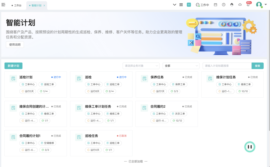Click the cloud upload icon in top bar
The width and height of the screenshot is (270, 167).
coord(240,4)
